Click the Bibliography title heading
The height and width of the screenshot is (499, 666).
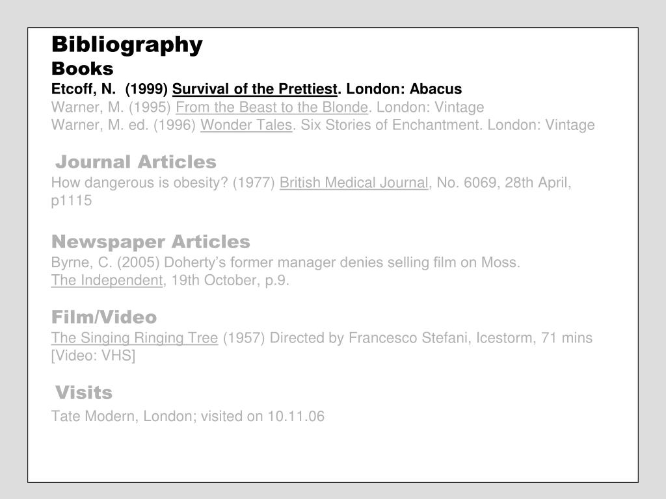pyautogui.click(x=127, y=45)
